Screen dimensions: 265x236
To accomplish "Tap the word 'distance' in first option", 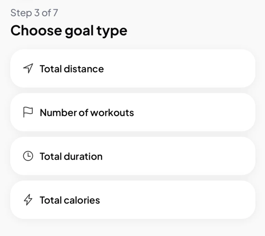I will click(84, 69).
